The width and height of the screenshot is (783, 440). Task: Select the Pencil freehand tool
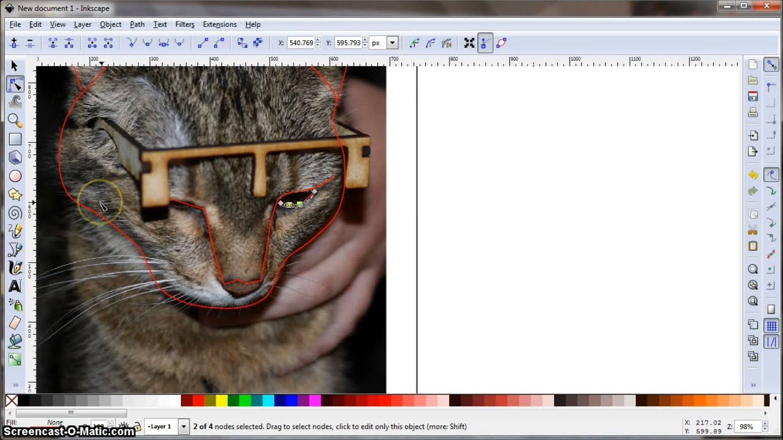15,231
